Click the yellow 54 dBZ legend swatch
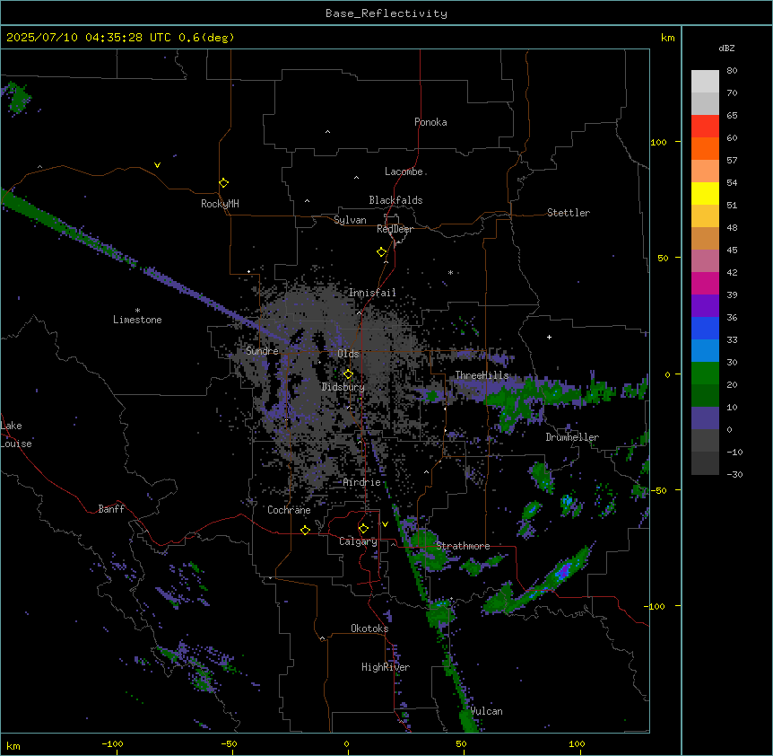 [x=705, y=193]
